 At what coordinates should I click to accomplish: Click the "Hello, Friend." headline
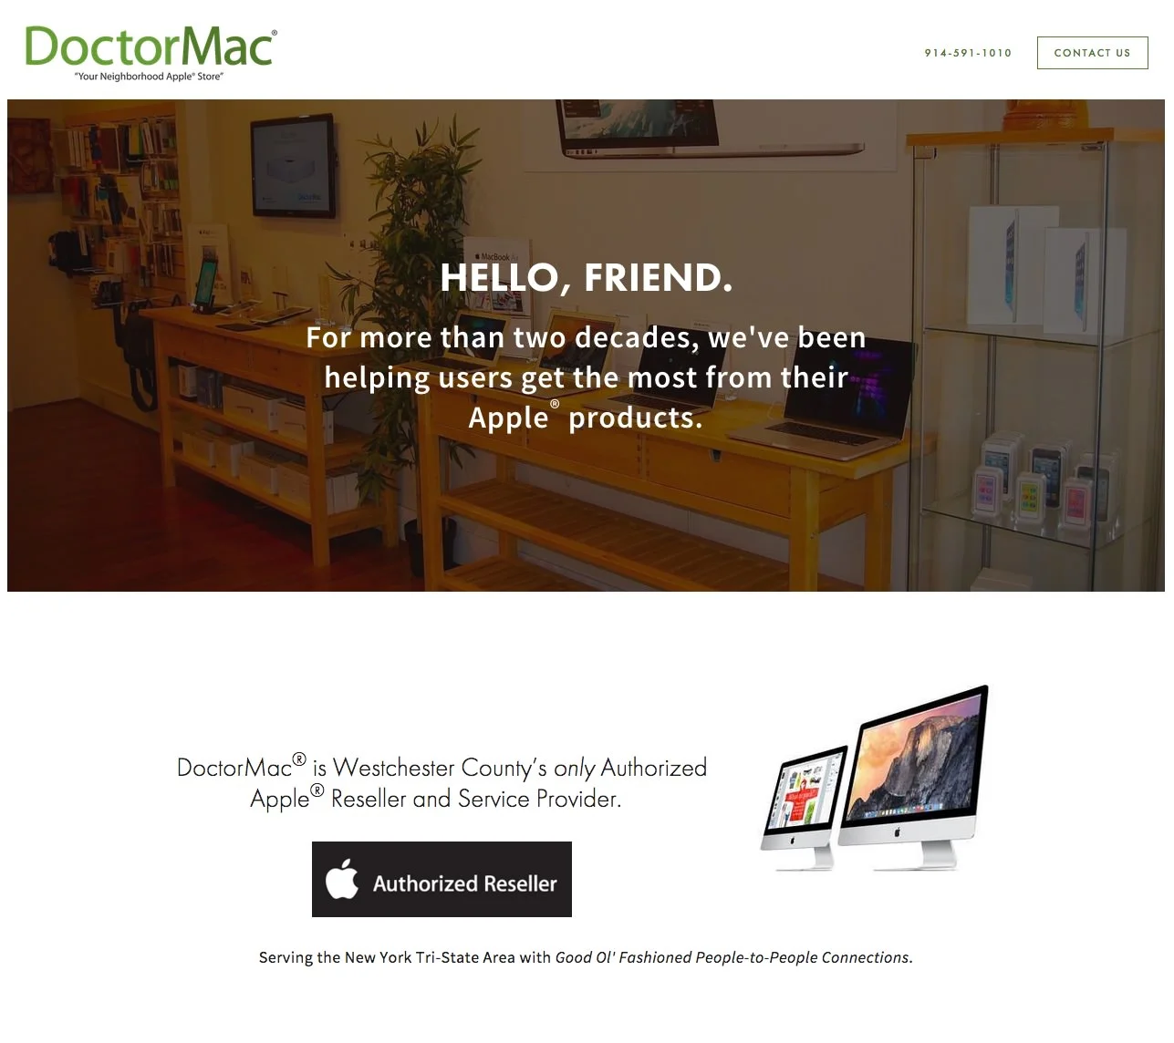587,278
